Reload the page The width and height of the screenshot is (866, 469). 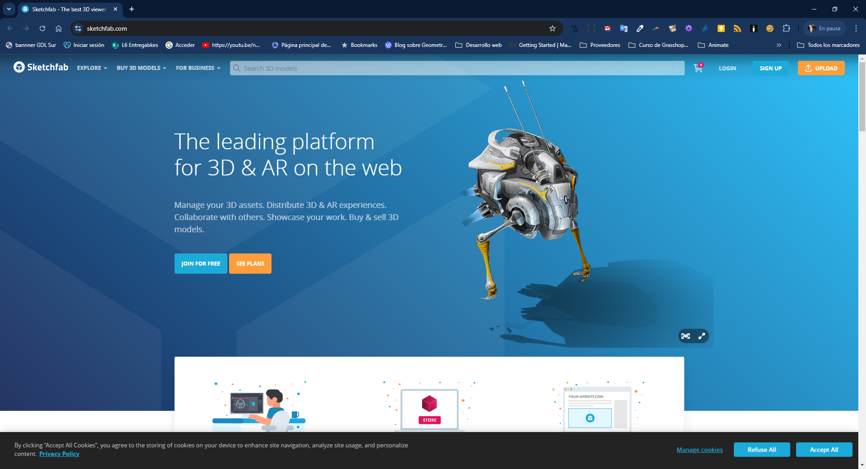tap(42, 28)
